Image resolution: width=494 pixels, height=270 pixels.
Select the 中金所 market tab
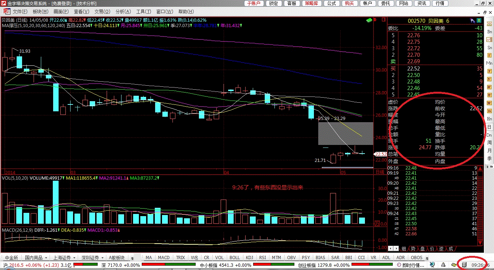(x=11, y=258)
